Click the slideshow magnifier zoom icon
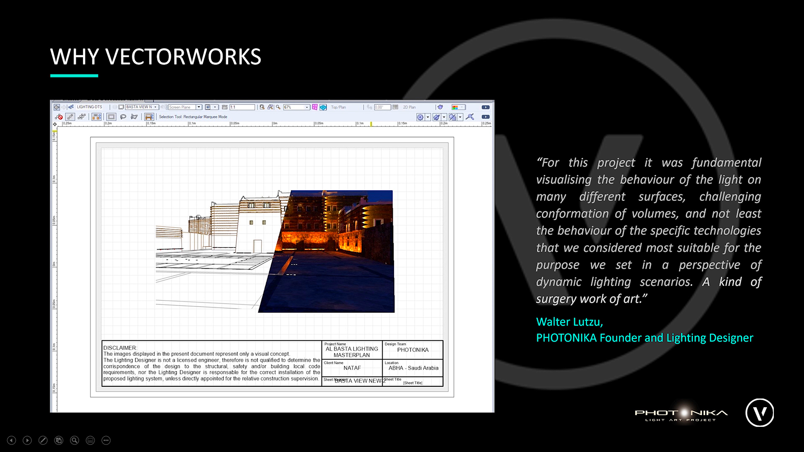Screen dimensions: 804x452 [x=75, y=440]
